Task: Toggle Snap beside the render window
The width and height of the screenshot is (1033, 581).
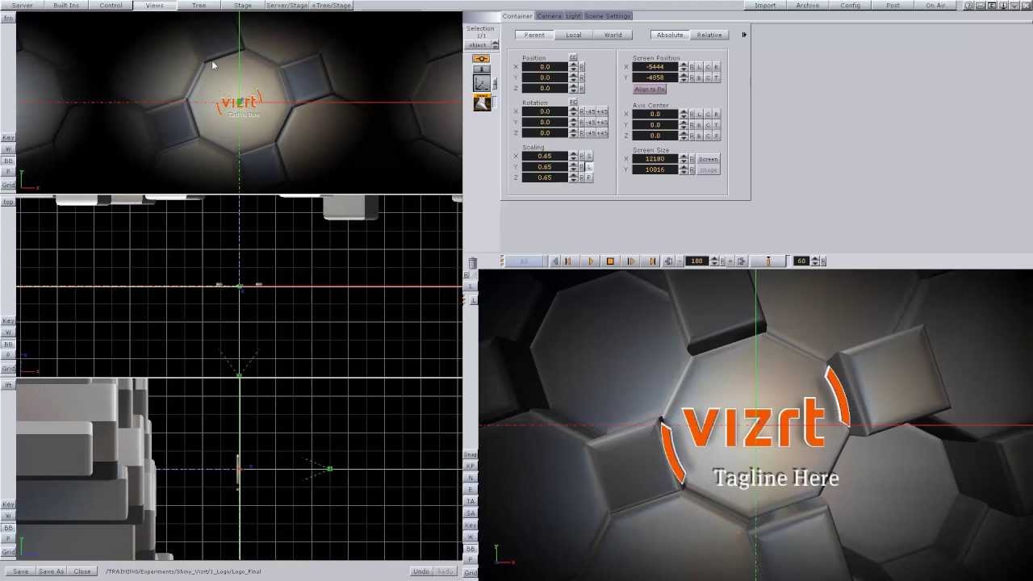Action: point(470,455)
